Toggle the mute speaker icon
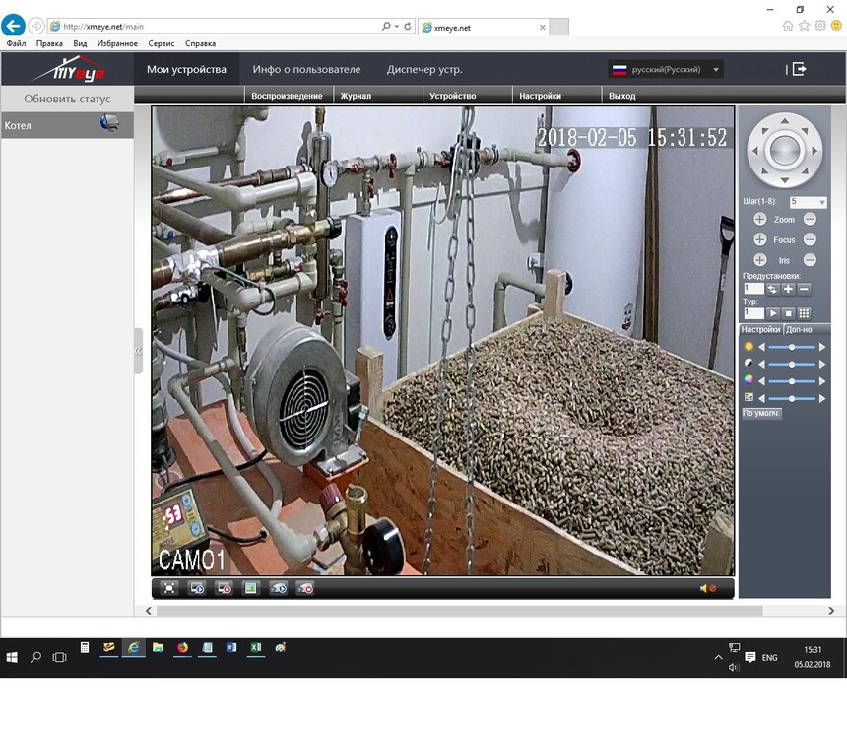This screenshot has height=739, width=847. [707, 588]
